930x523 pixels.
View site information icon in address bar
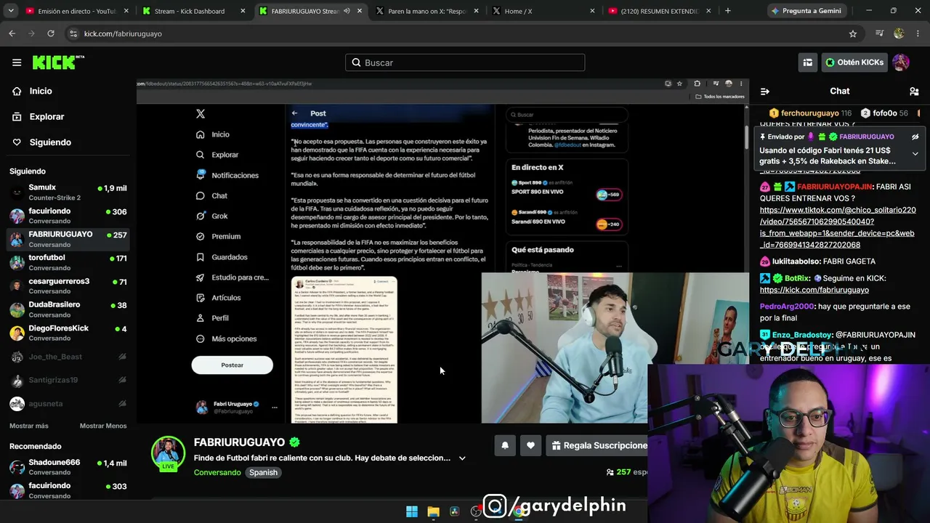[x=73, y=33]
